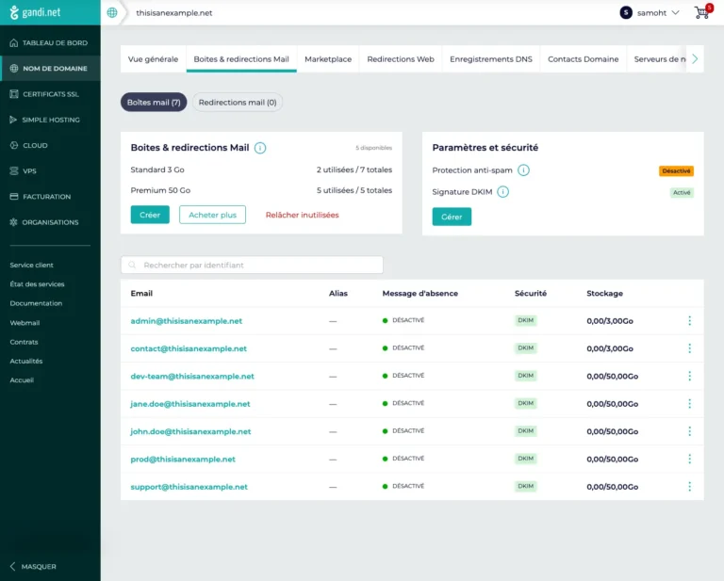Open the Enregistrements DNS tab
This screenshot has height=581, width=724.
[x=491, y=59]
